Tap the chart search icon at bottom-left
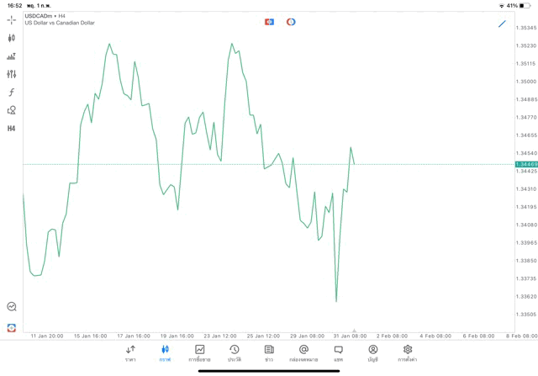The image size is (538, 376). 12,307
